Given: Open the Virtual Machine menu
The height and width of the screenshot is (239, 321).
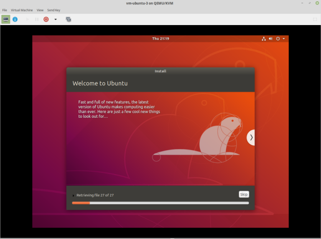Looking at the screenshot, I should click(x=22, y=10).
